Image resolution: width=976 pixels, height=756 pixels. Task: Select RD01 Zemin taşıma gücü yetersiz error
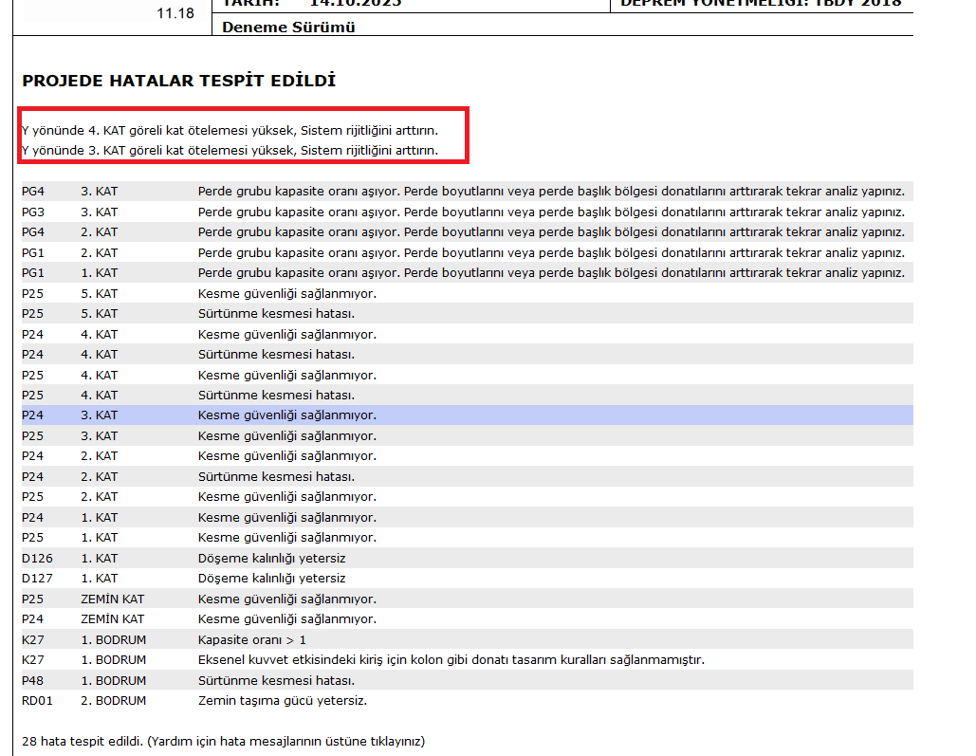[282, 701]
